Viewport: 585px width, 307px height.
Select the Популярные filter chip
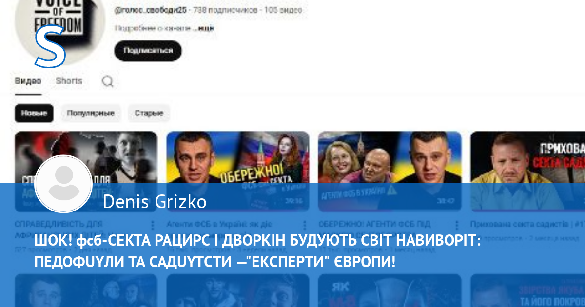click(91, 113)
